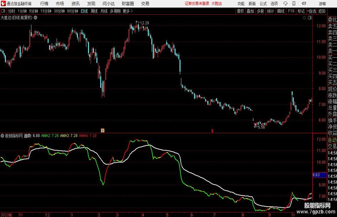Screen dimensions: 337x217
Task: Click the diamond icon at chart top right
Action: coord(304,18)
